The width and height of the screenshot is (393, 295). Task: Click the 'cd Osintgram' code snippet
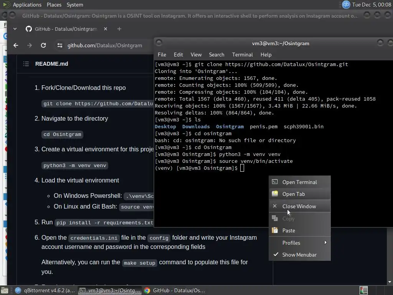click(x=63, y=134)
